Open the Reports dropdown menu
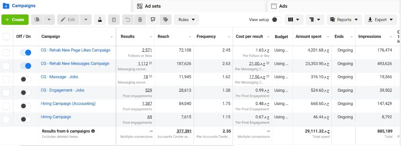401x146 pixels. coord(344,20)
